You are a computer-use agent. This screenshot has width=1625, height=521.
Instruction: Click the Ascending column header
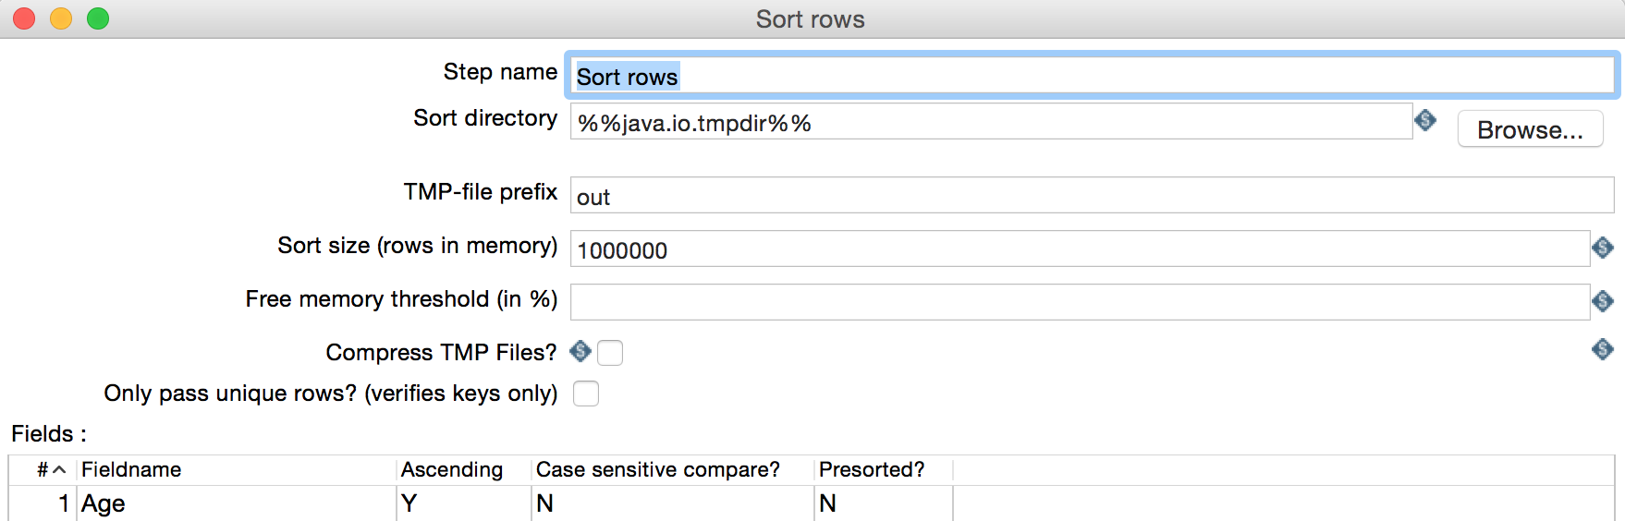(462, 469)
